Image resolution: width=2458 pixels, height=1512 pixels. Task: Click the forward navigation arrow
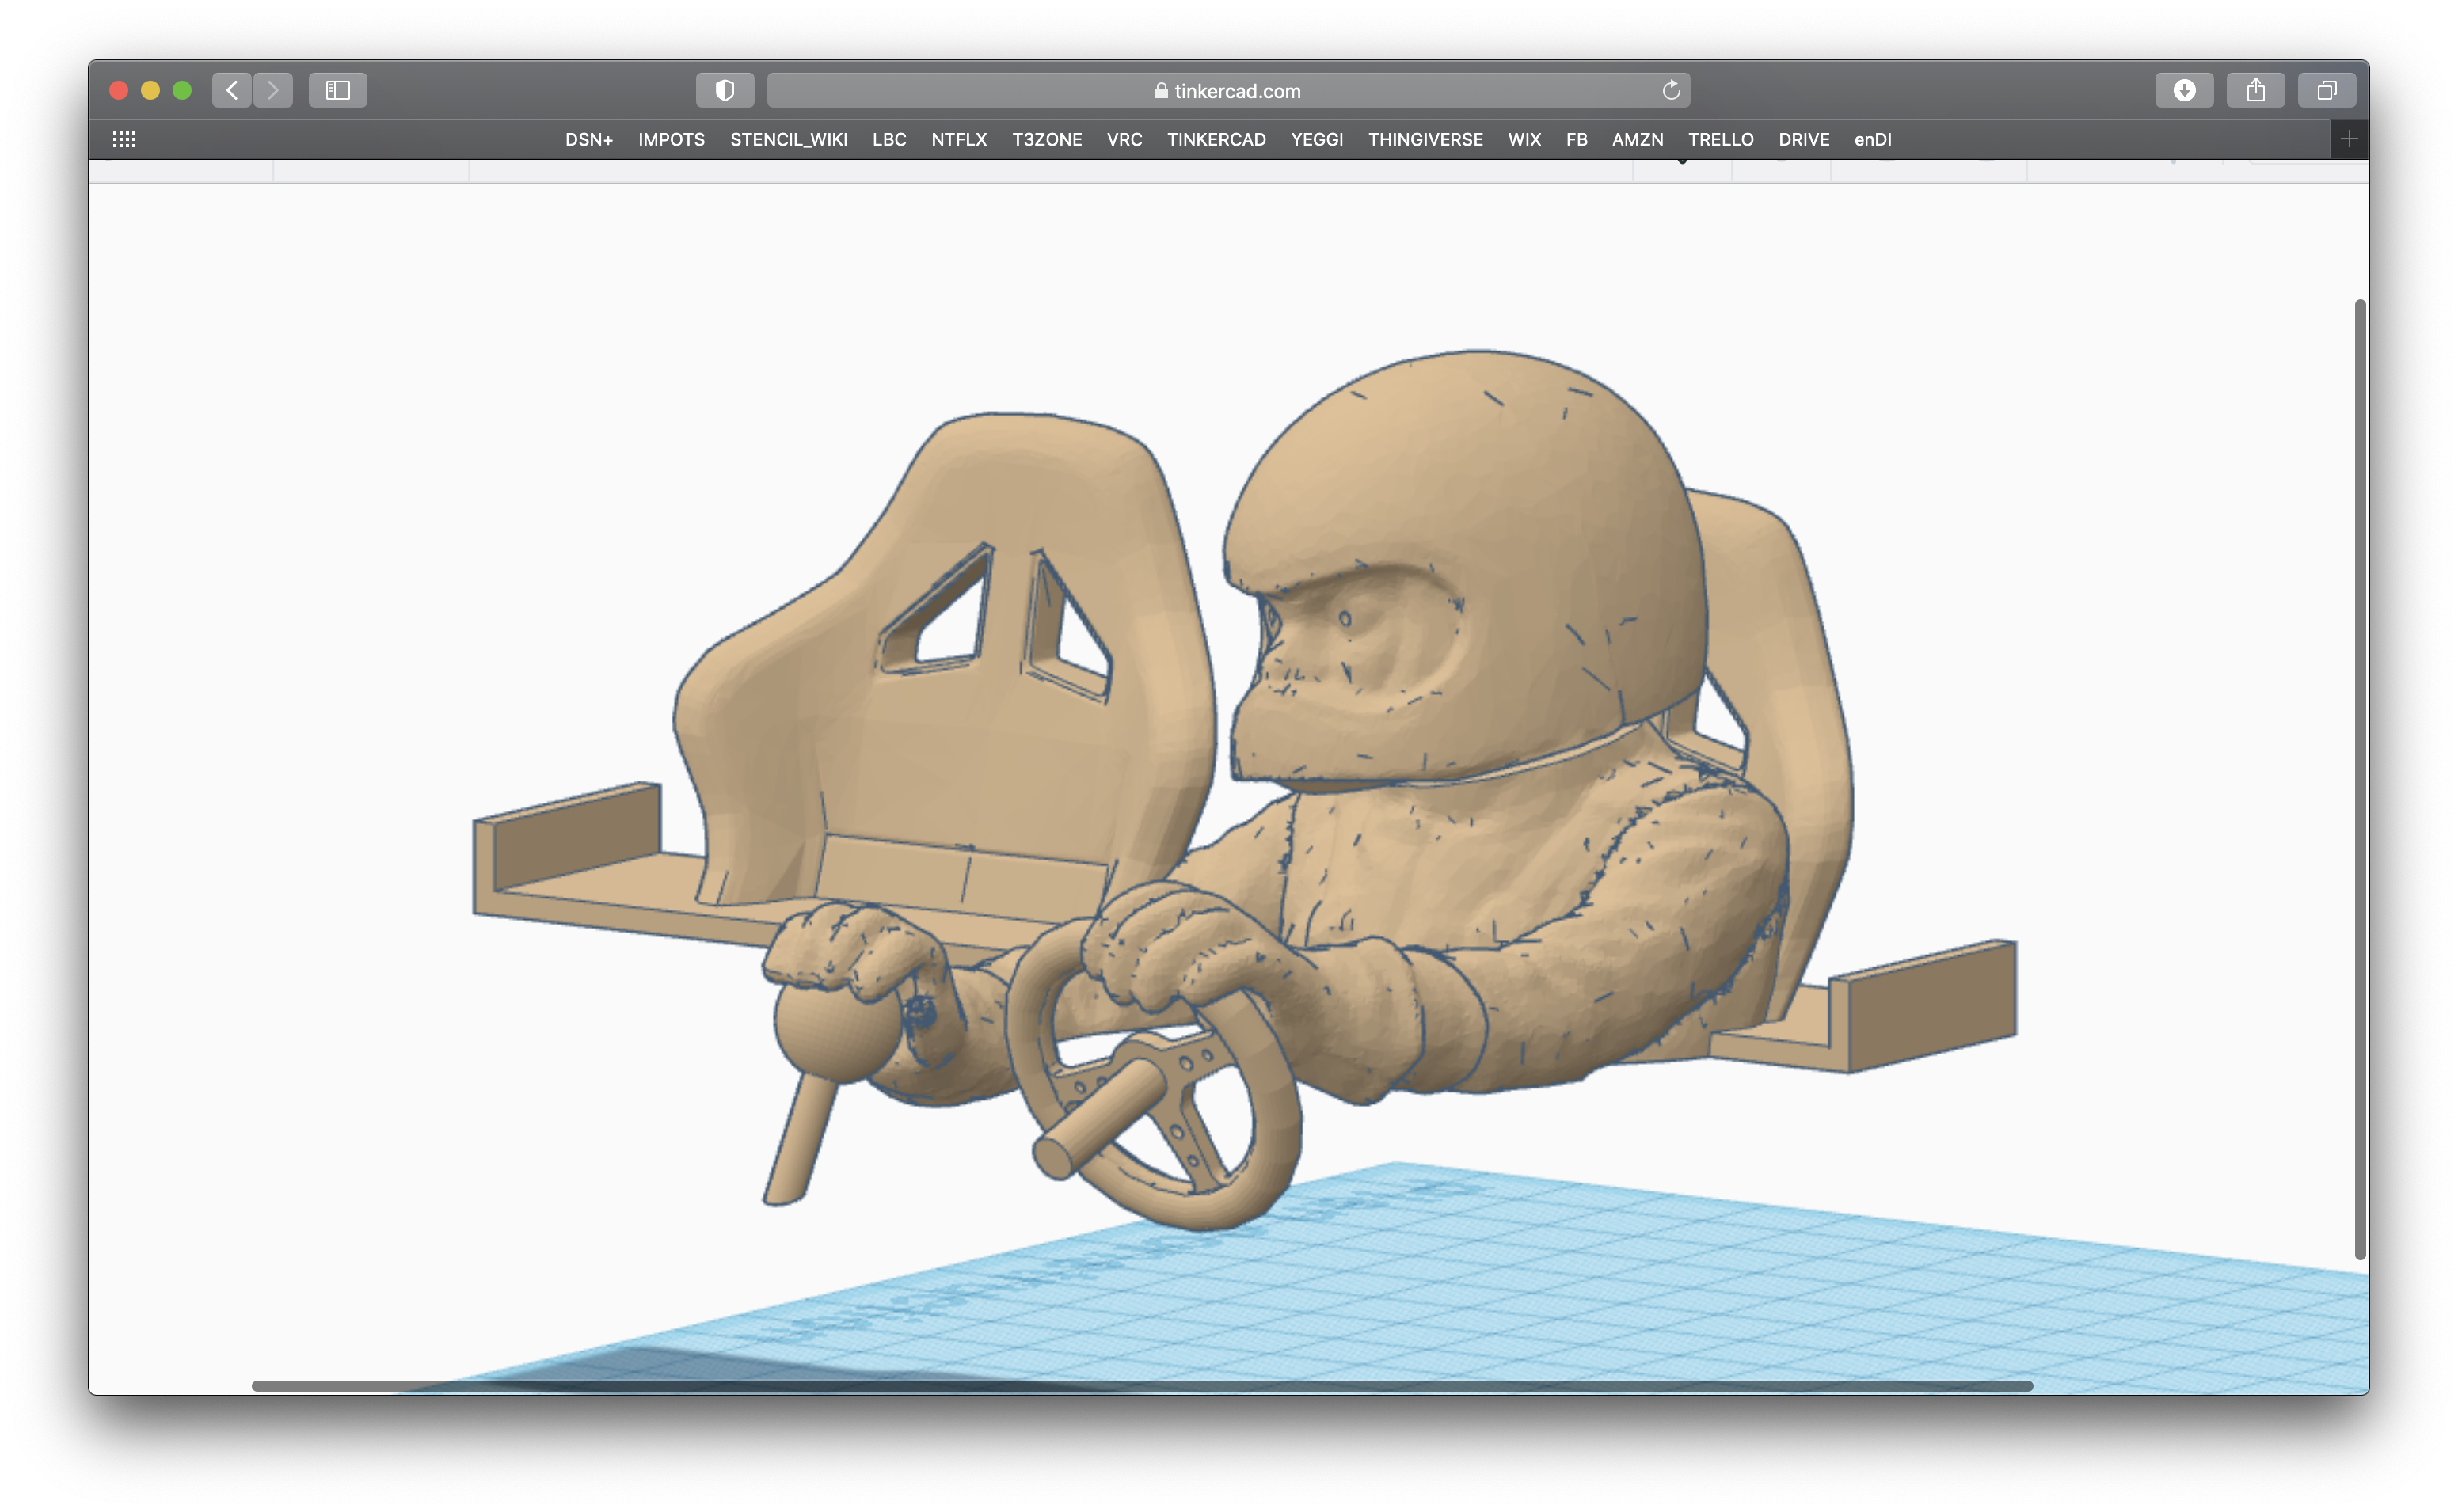click(273, 90)
